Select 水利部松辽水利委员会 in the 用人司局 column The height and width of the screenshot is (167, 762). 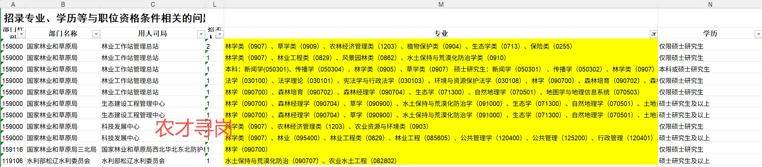coord(153,161)
